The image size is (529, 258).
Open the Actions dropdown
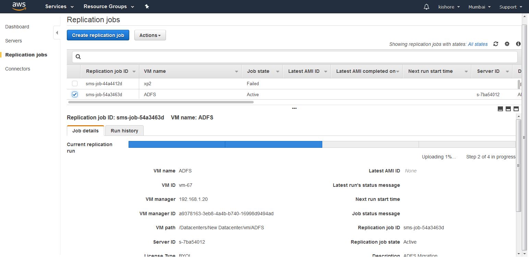150,35
